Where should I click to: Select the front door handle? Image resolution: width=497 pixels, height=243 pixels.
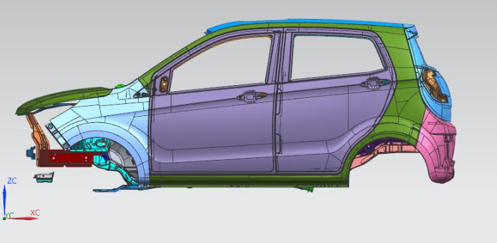[x=252, y=97]
